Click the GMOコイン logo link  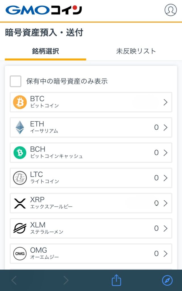tap(44, 10)
